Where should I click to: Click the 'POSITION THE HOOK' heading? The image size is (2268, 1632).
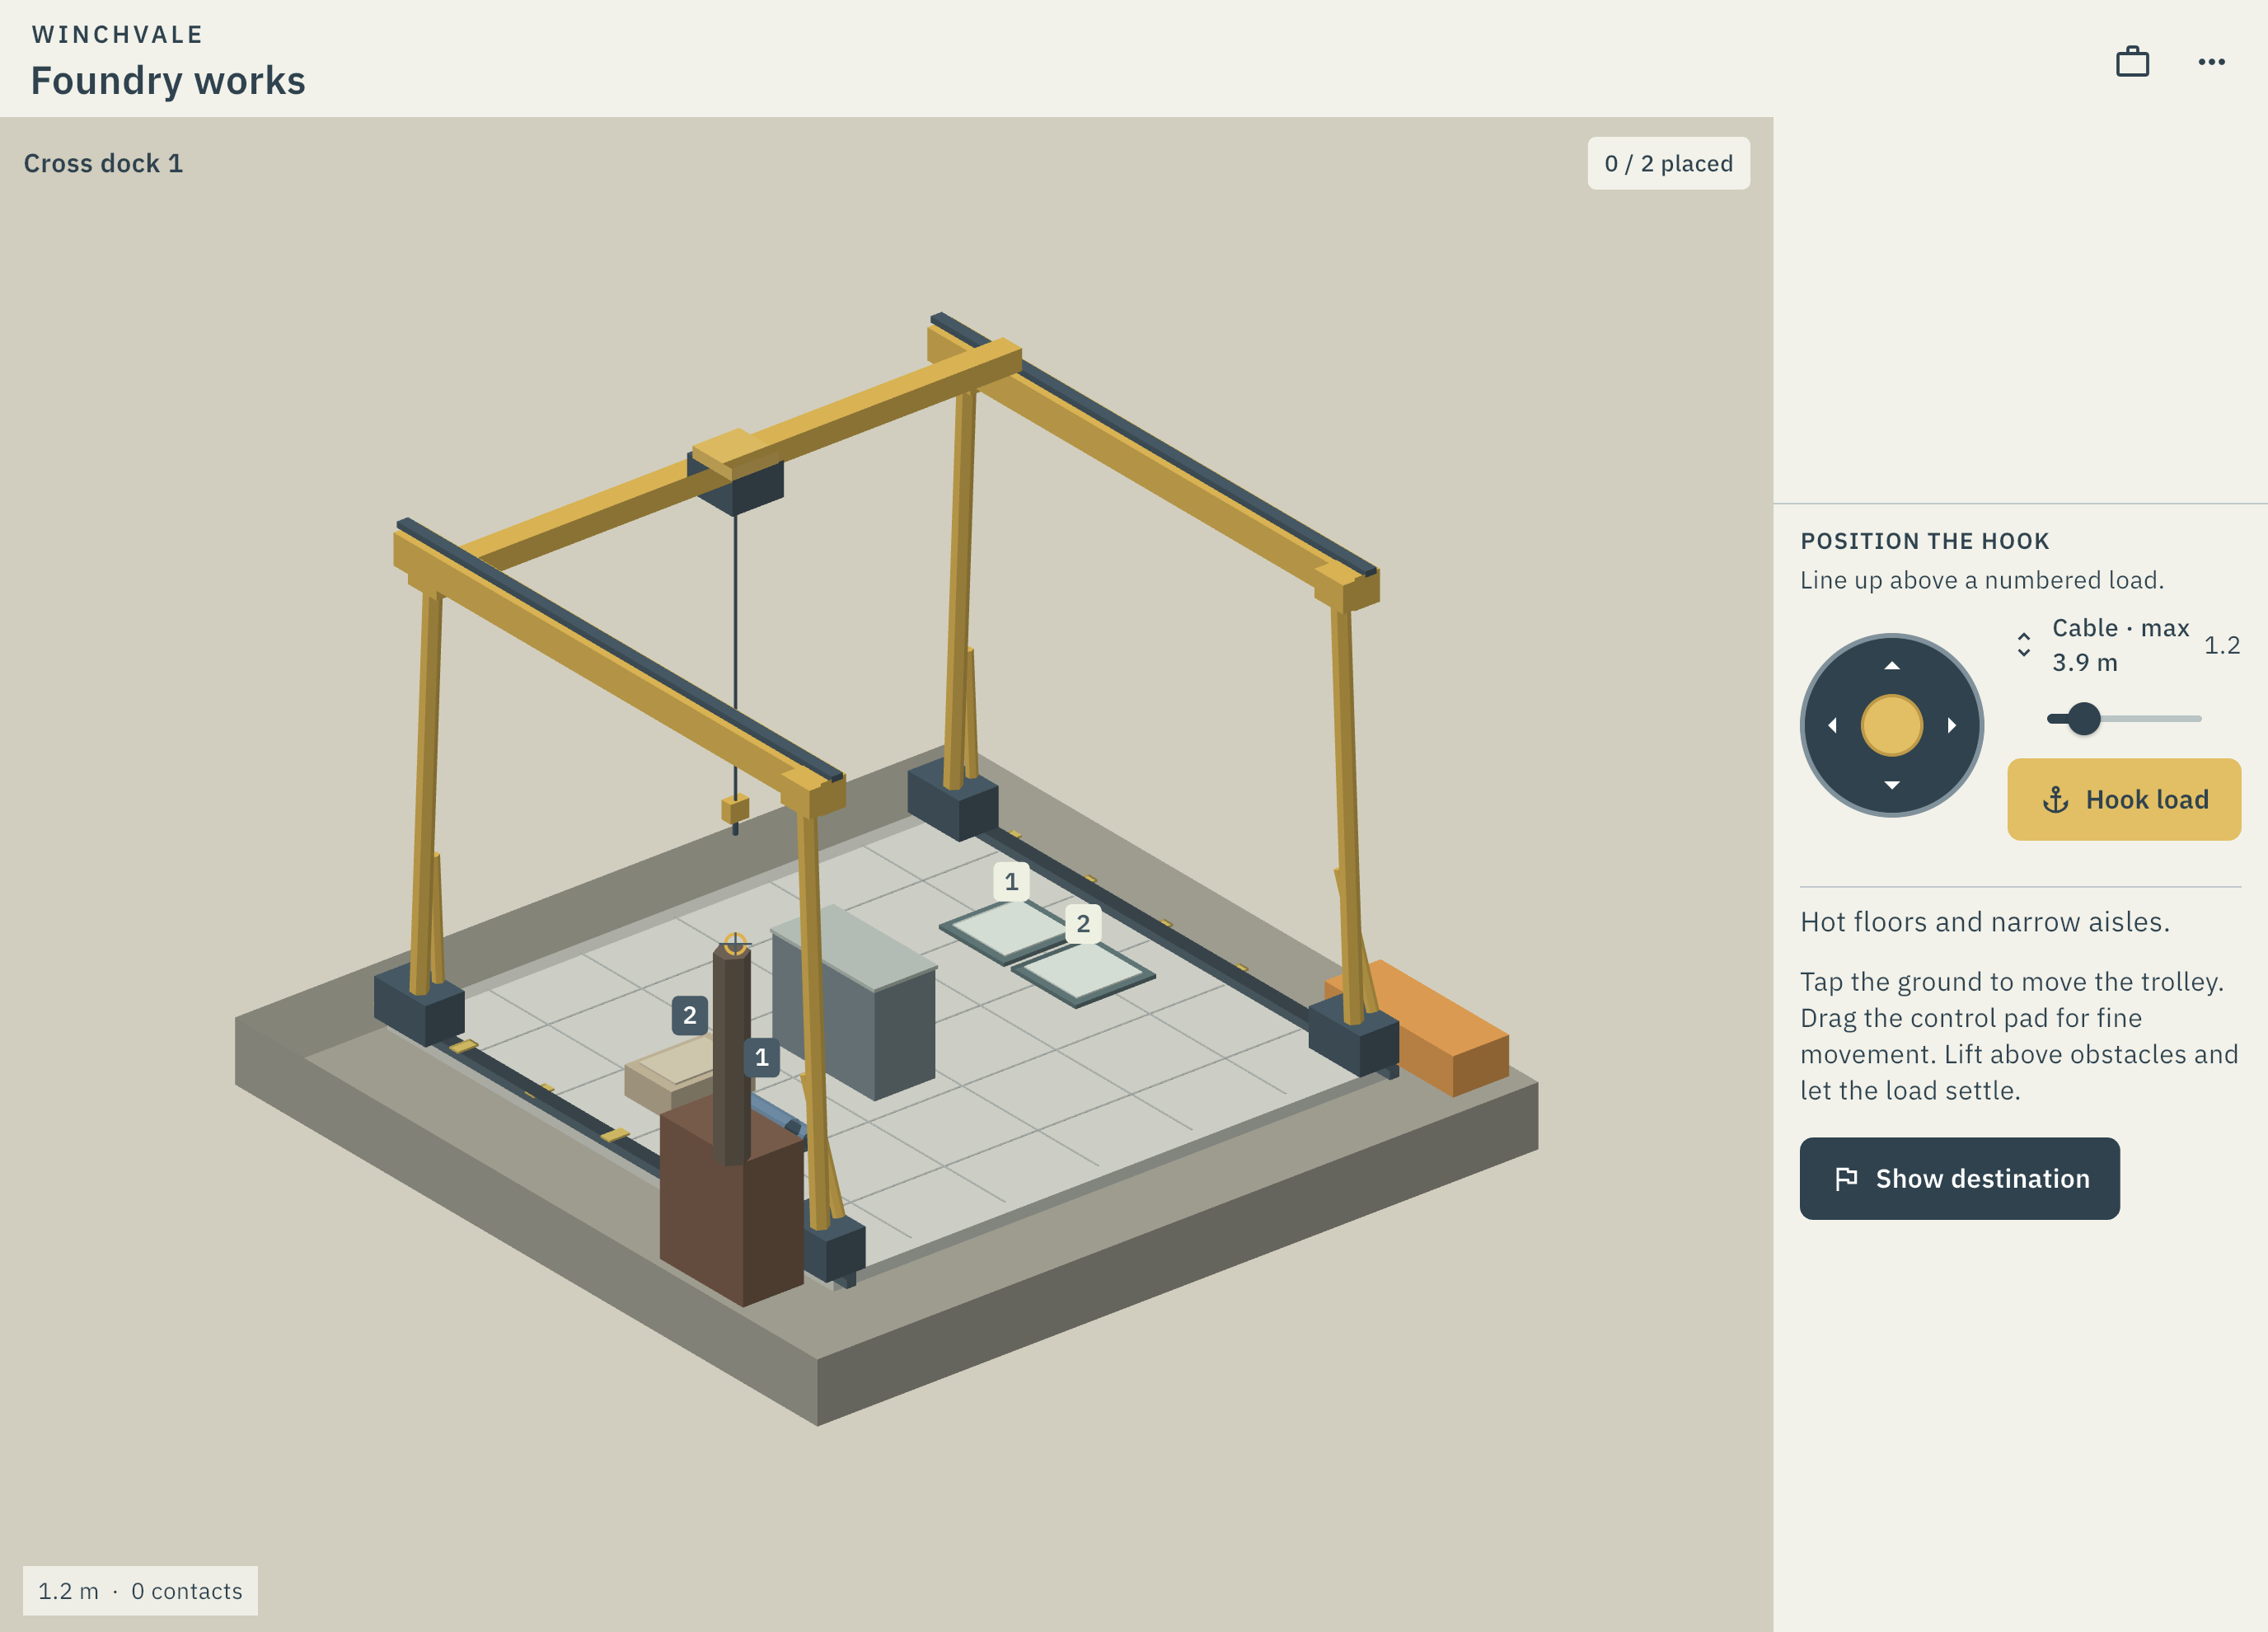1925,541
